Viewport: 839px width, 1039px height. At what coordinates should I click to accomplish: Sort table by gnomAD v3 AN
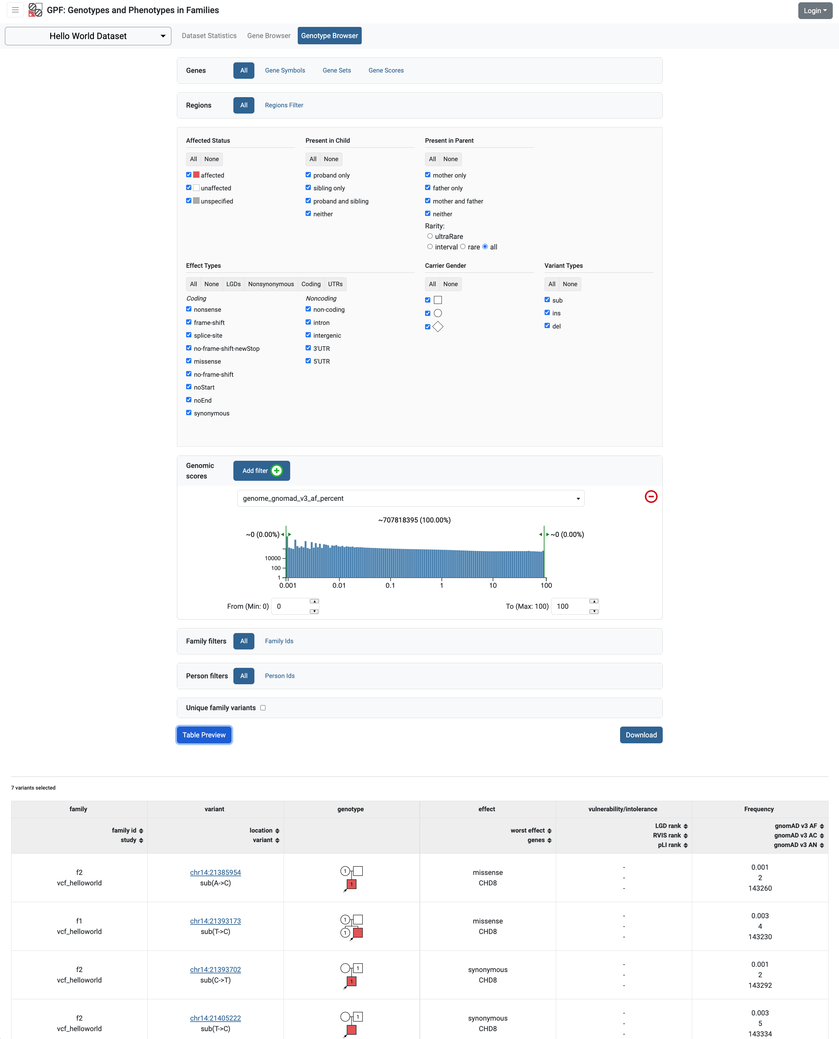(x=822, y=845)
